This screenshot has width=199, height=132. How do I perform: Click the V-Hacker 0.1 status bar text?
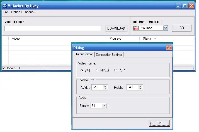11,68
